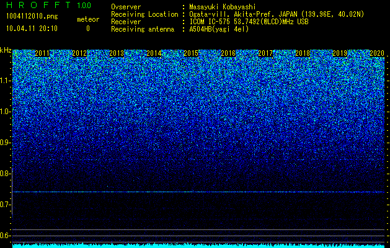Screen dimensions: 390x248
Task: Click the 2011 time marker
Action: pyautogui.click(x=42, y=53)
